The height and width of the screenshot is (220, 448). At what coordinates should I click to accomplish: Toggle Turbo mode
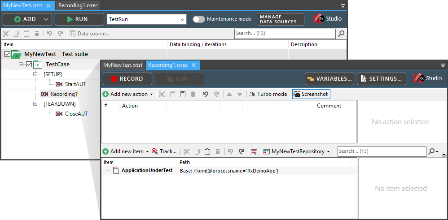coord(268,94)
